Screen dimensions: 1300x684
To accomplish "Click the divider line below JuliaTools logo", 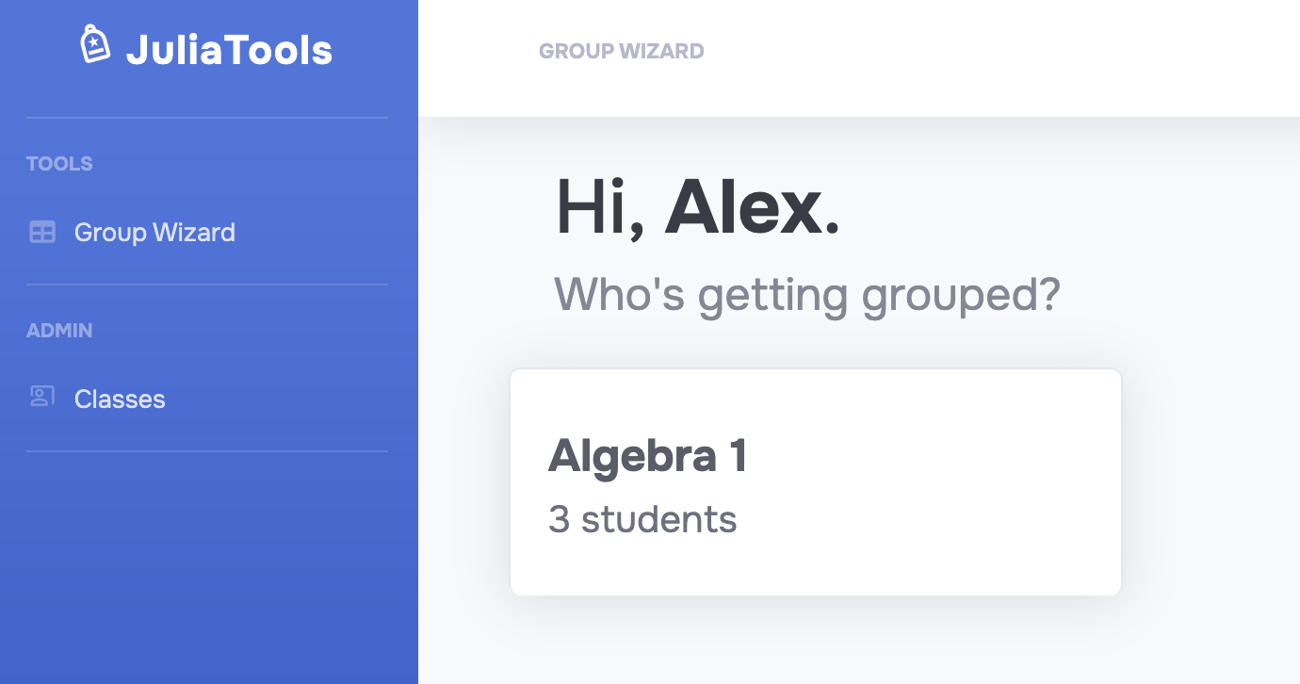I will (x=207, y=118).
